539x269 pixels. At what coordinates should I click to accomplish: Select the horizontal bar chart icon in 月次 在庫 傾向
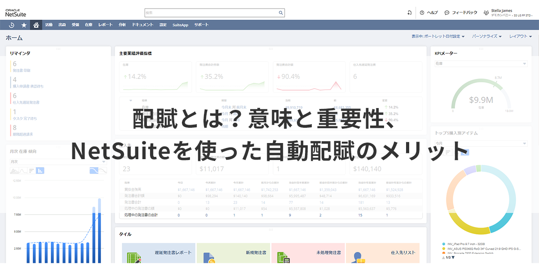[31, 170]
